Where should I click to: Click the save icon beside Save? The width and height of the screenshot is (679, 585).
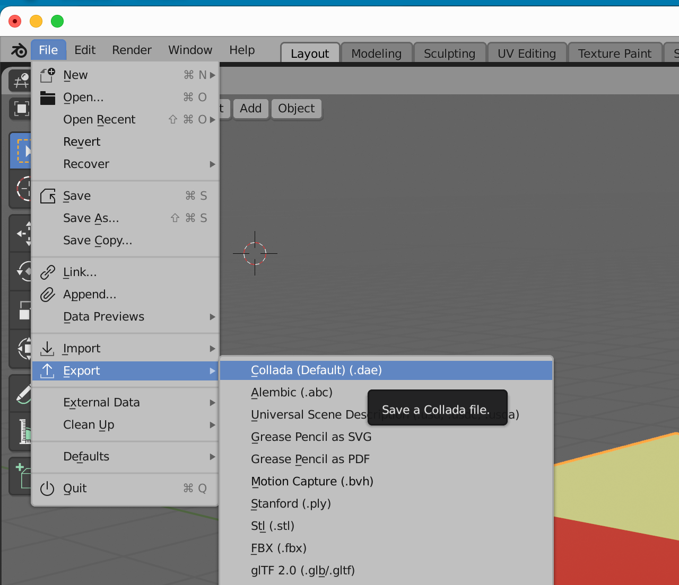point(48,196)
